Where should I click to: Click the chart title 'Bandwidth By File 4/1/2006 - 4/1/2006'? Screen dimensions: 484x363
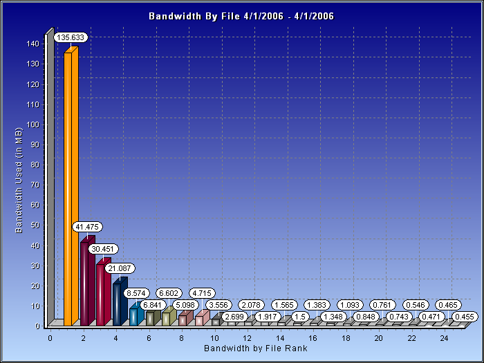241,16
